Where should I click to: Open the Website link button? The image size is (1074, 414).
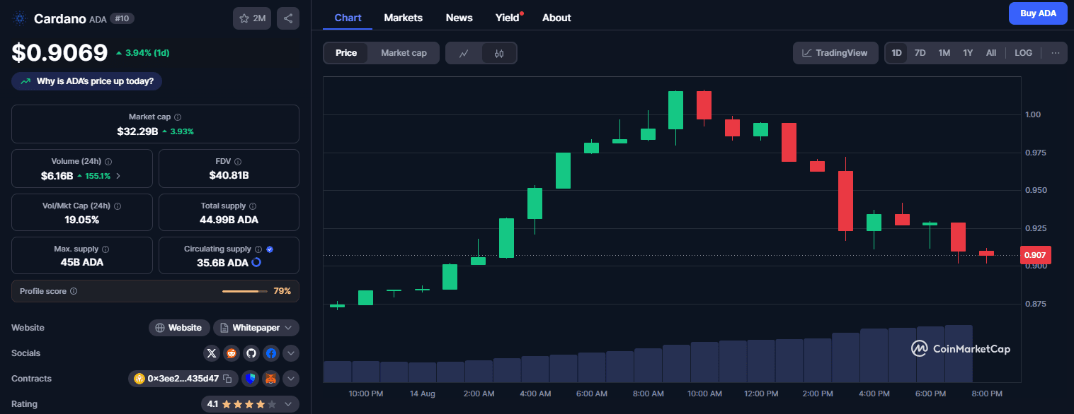(179, 328)
